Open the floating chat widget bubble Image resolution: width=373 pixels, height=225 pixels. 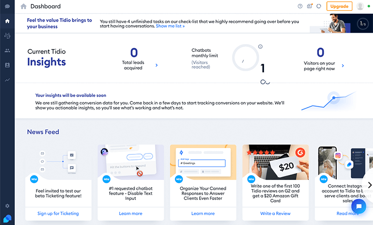click(358, 206)
